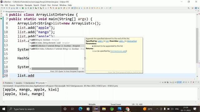Select the addAll(int index, Collection) proposal
200x112 pixels.
(x=57, y=49)
